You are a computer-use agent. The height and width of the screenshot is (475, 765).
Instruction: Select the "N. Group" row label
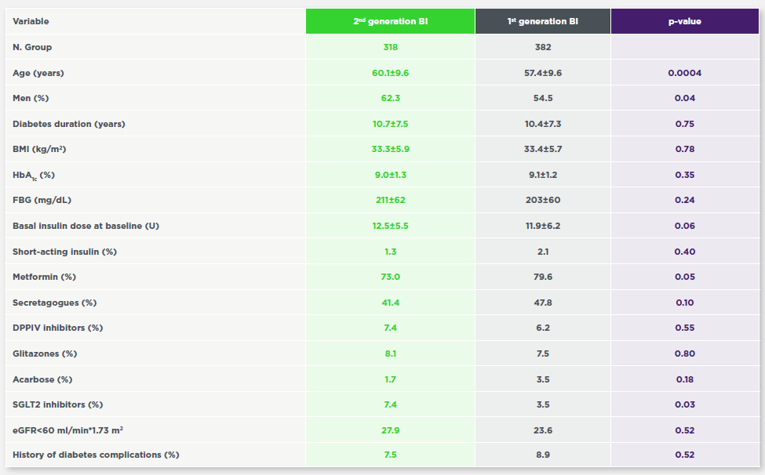(x=32, y=47)
